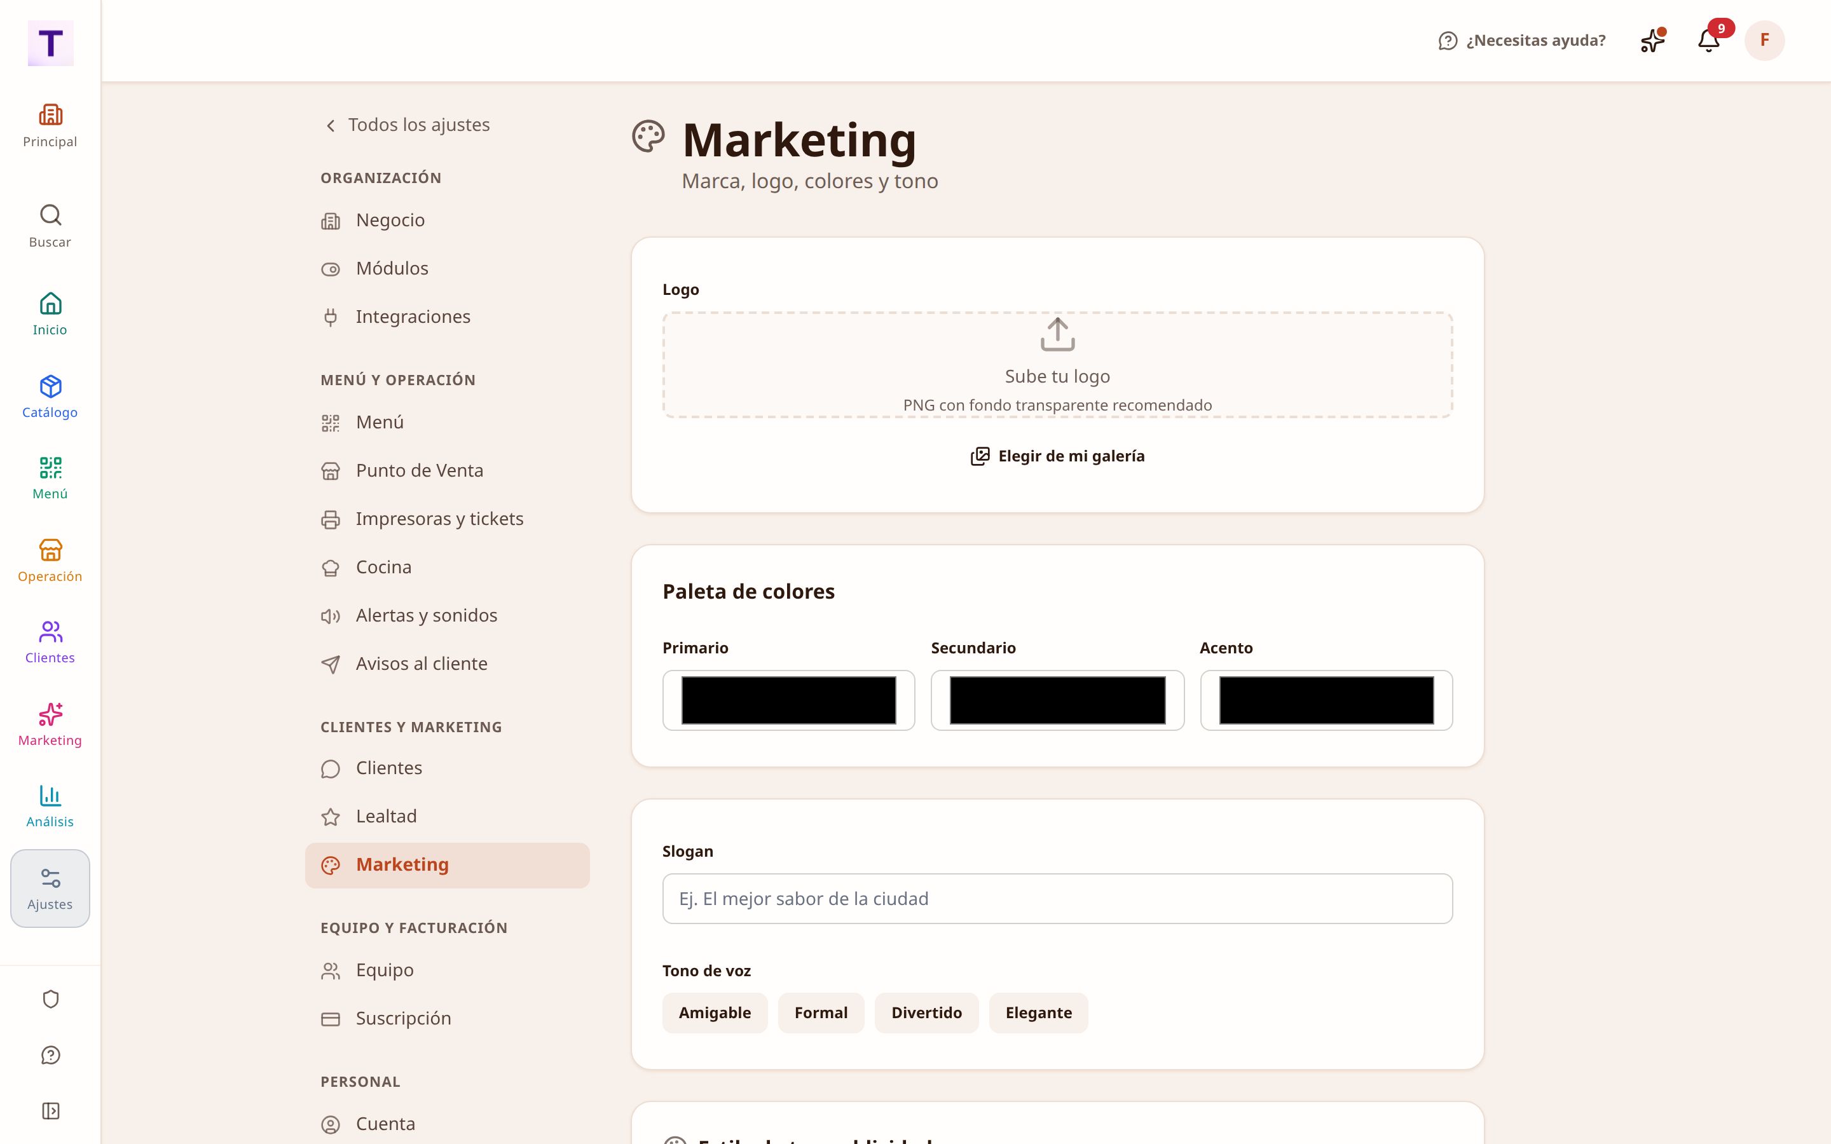1831x1144 pixels.
Task: Open Cocina settings
Action: [x=447, y=568]
